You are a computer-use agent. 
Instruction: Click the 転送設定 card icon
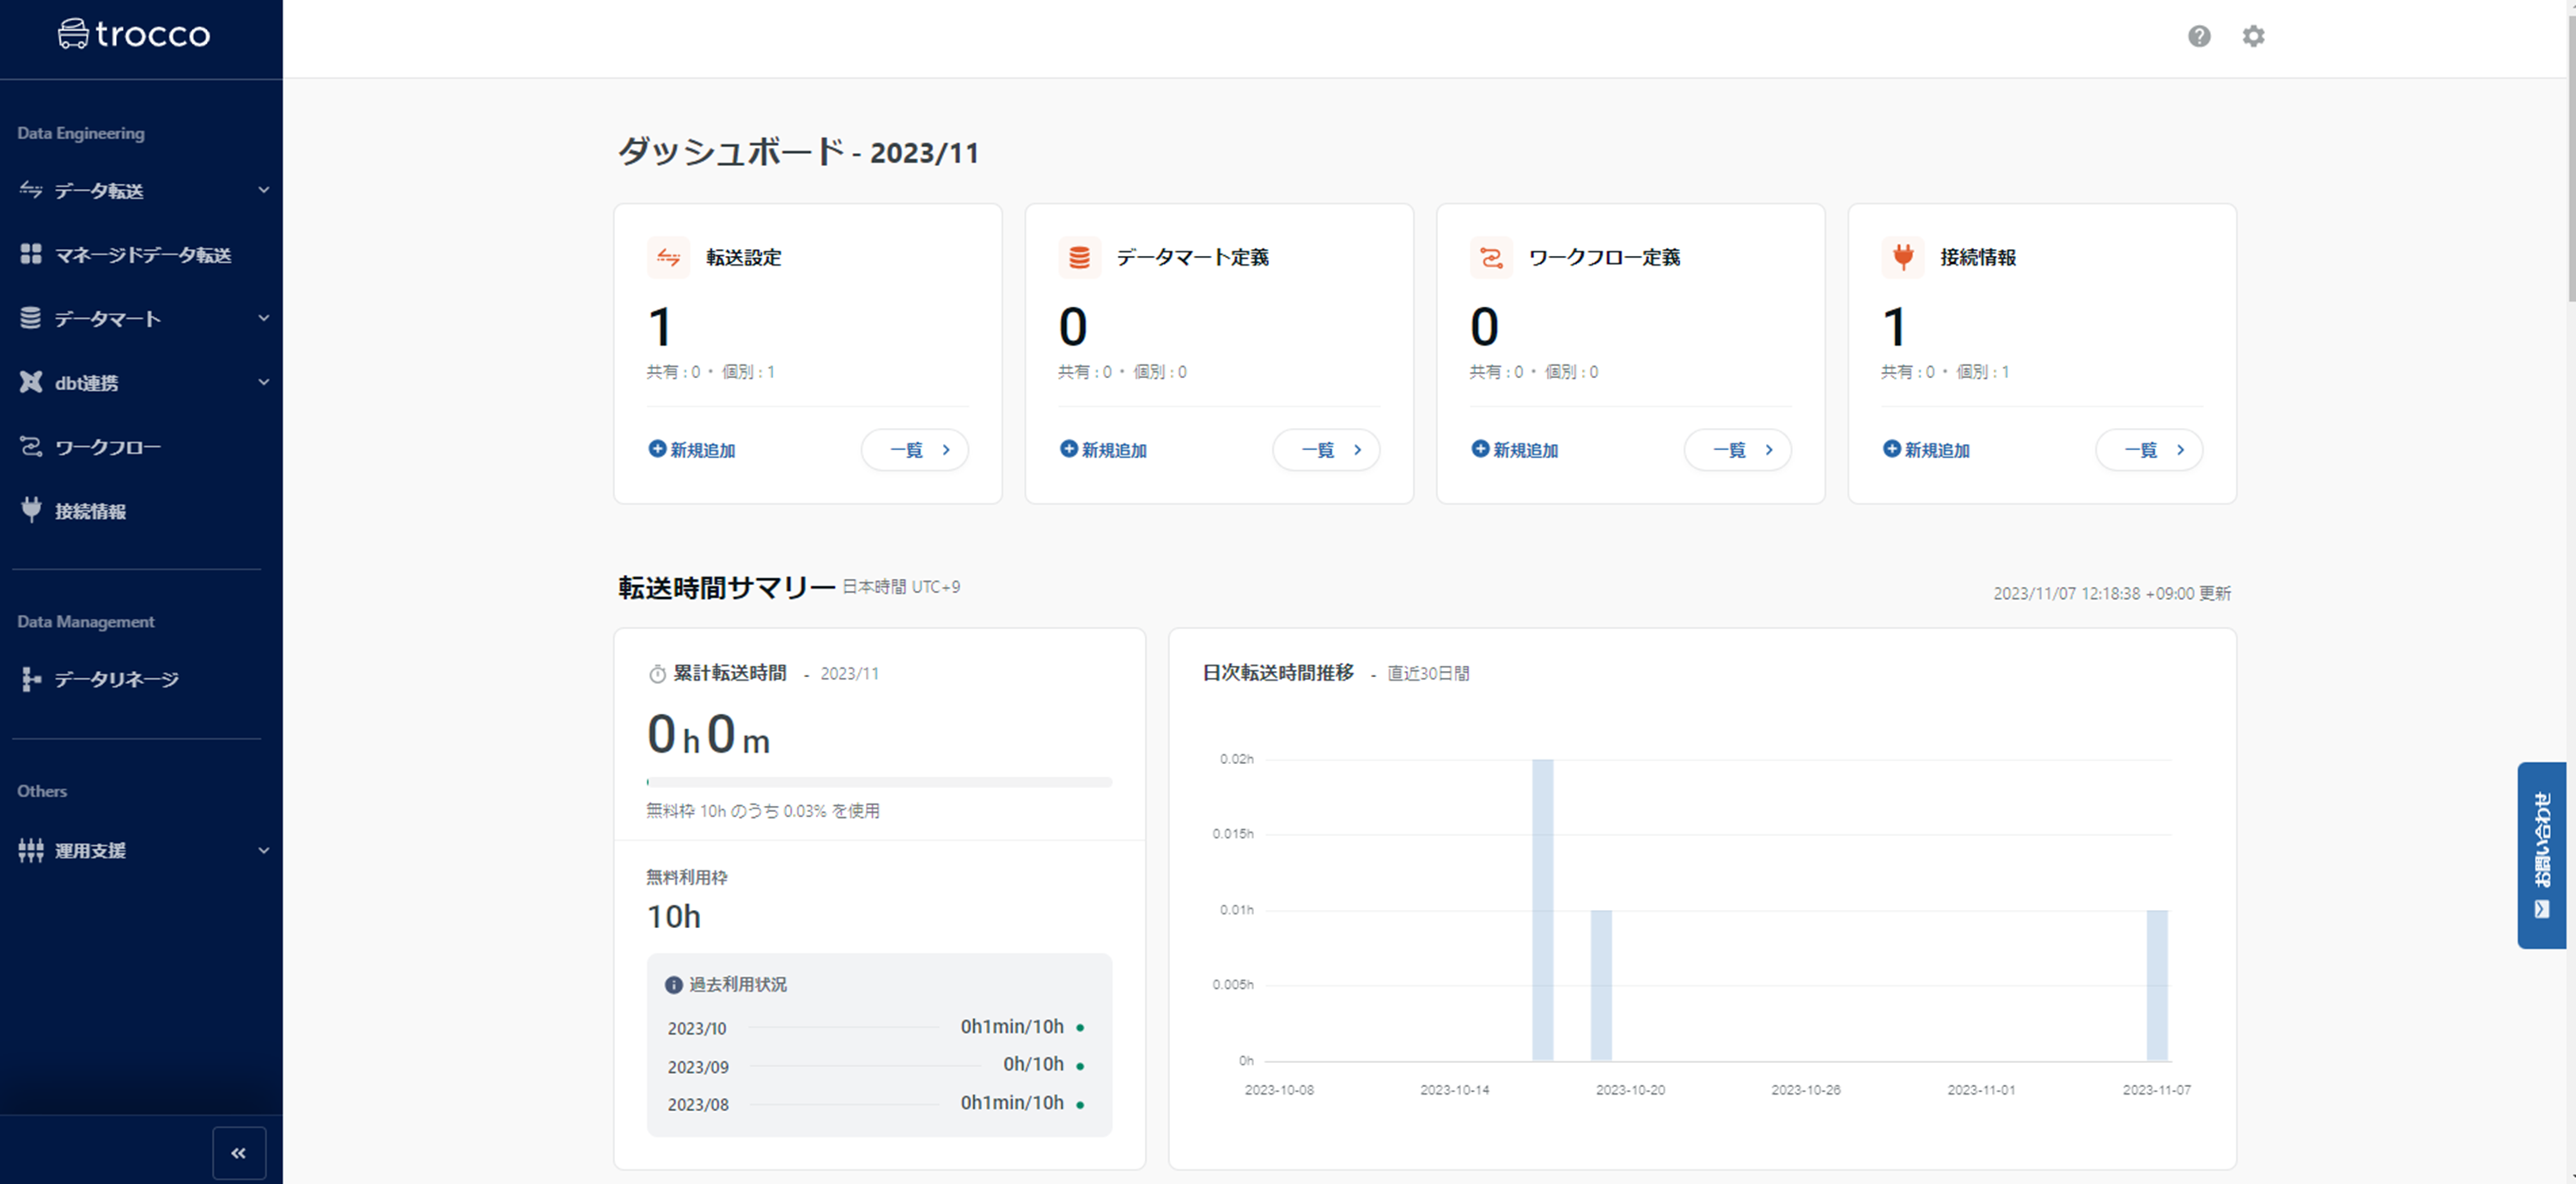click(x=668, y=257)
